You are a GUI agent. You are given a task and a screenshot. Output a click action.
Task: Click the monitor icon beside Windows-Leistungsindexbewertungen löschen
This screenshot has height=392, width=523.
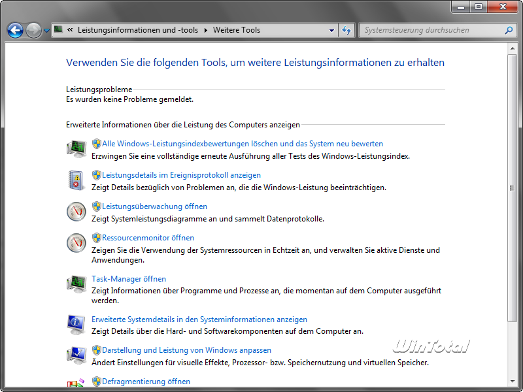[x=76, y=149]
